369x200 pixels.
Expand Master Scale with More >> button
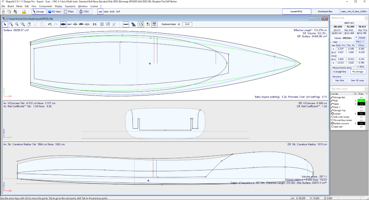360,42
